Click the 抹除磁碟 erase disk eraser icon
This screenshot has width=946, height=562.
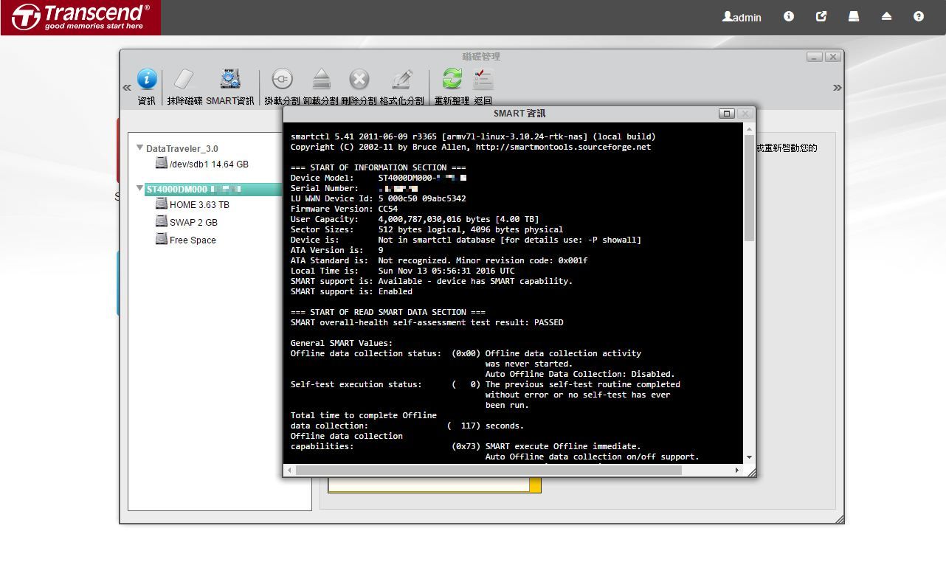point(184,79)
